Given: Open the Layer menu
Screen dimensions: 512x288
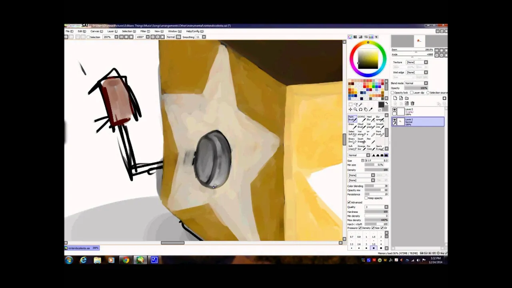Looking at the screenshot, I should (x=112, y=31).
